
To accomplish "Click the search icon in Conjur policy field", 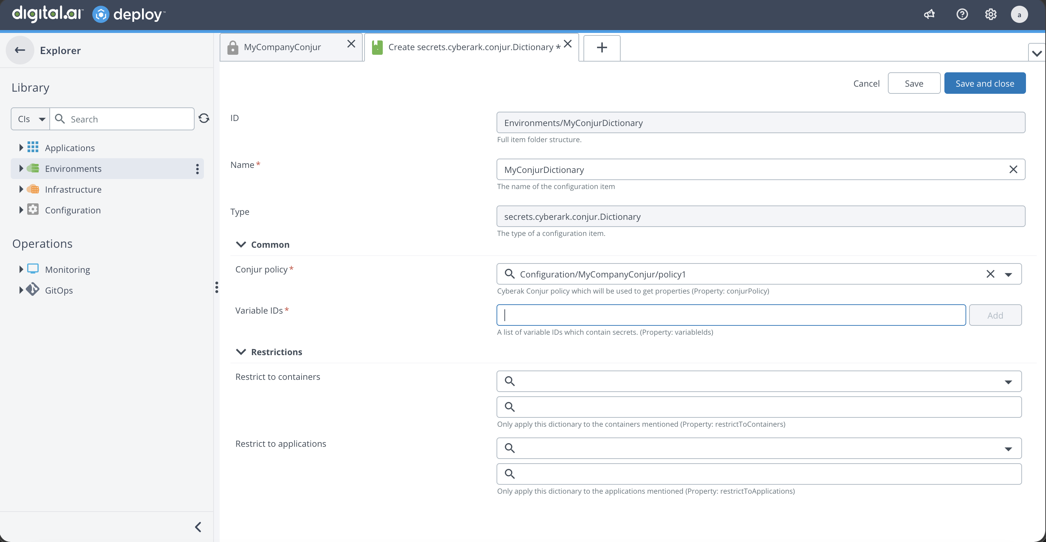I will [510, 274].
